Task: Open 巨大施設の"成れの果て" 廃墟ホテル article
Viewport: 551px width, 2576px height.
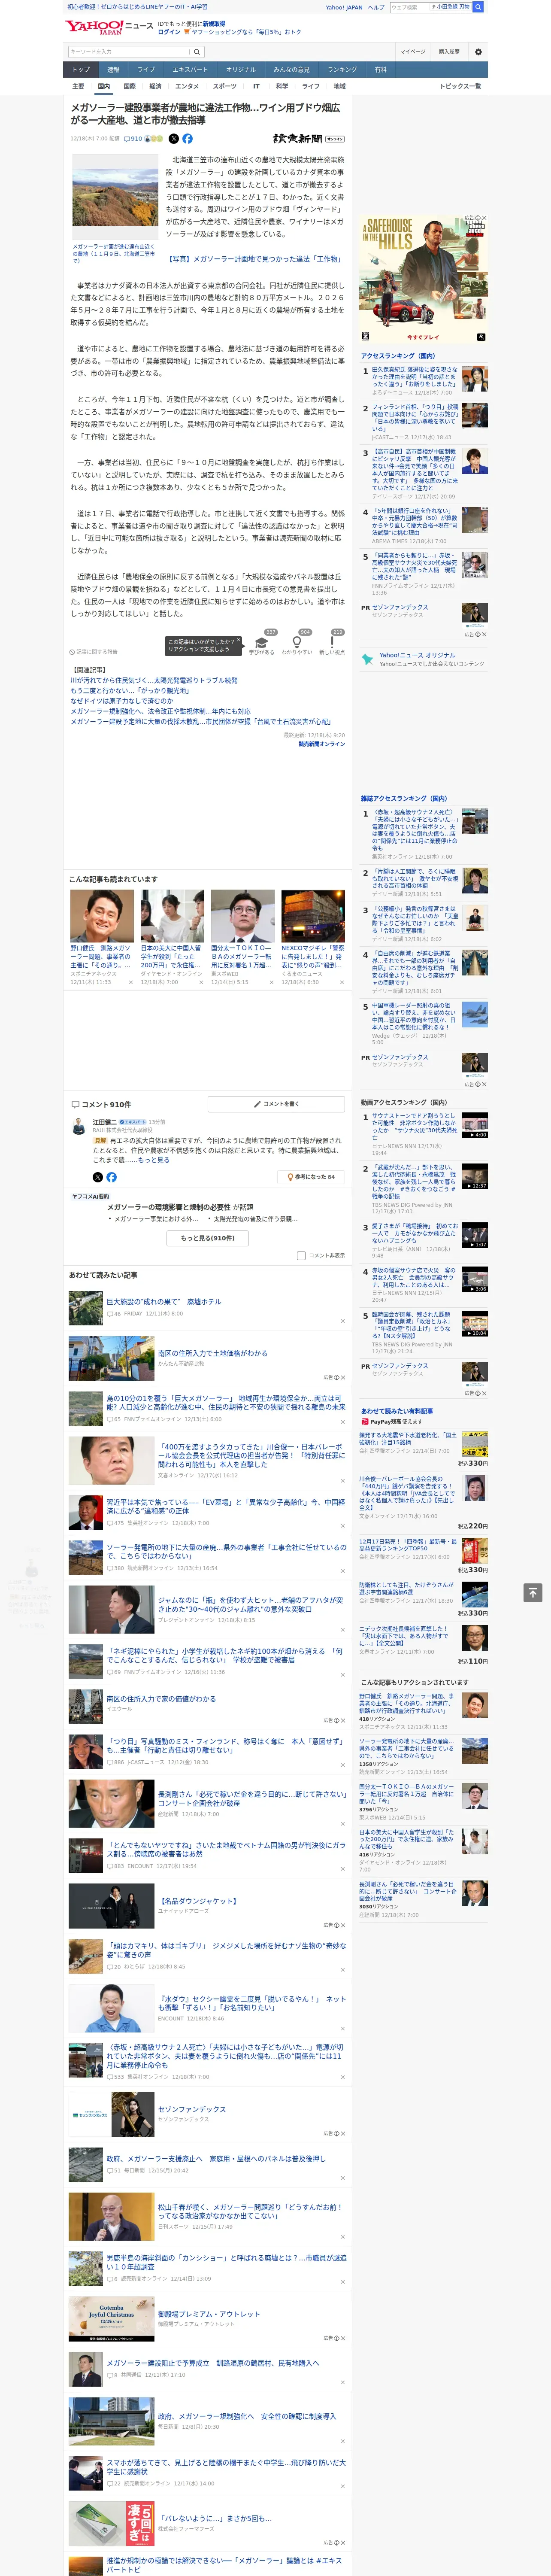Action: pyautogui.click(x=164, y=1302)
